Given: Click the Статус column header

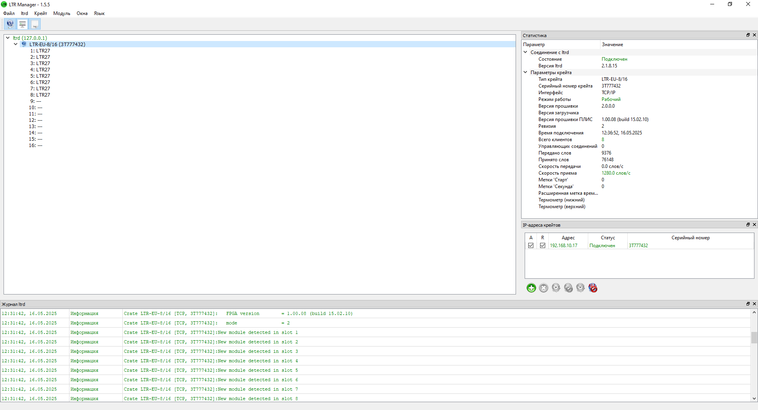Looking at the screenshot, I should [x=608, y=238].
